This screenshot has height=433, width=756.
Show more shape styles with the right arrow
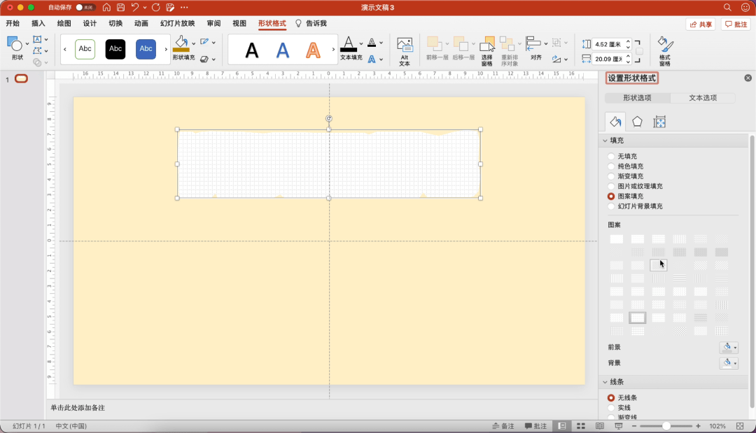coord(166,49)
